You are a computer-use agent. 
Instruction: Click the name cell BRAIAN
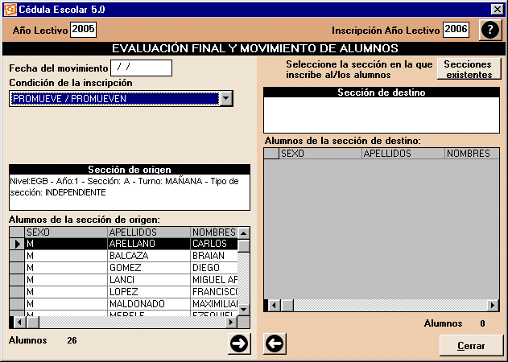tap(214, 256)
